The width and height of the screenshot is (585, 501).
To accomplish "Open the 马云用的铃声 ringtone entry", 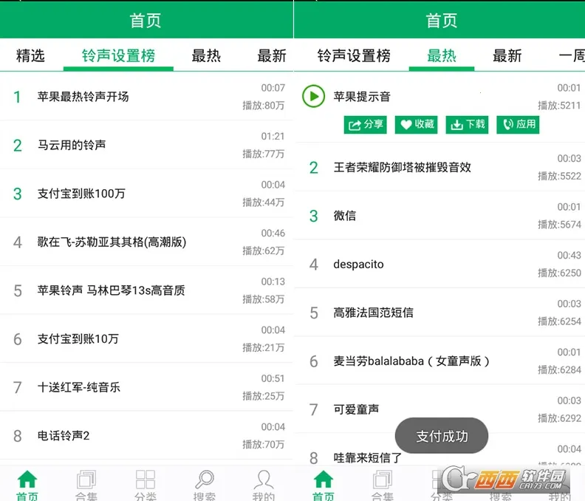I will tap(72, 145).
